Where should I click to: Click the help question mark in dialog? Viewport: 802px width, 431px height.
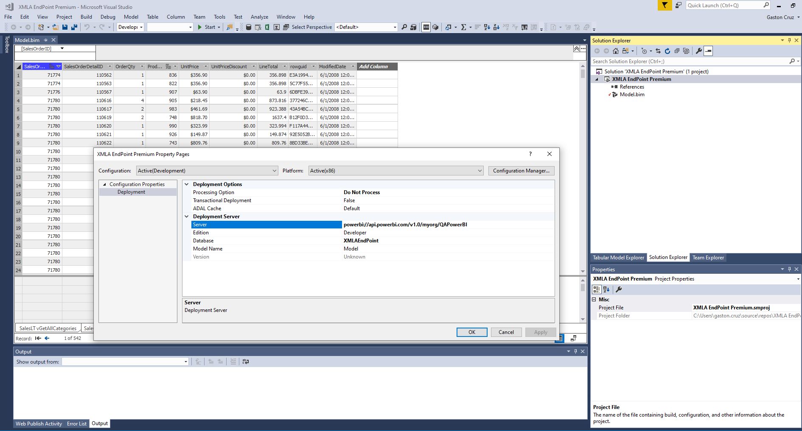pos(530,154)
